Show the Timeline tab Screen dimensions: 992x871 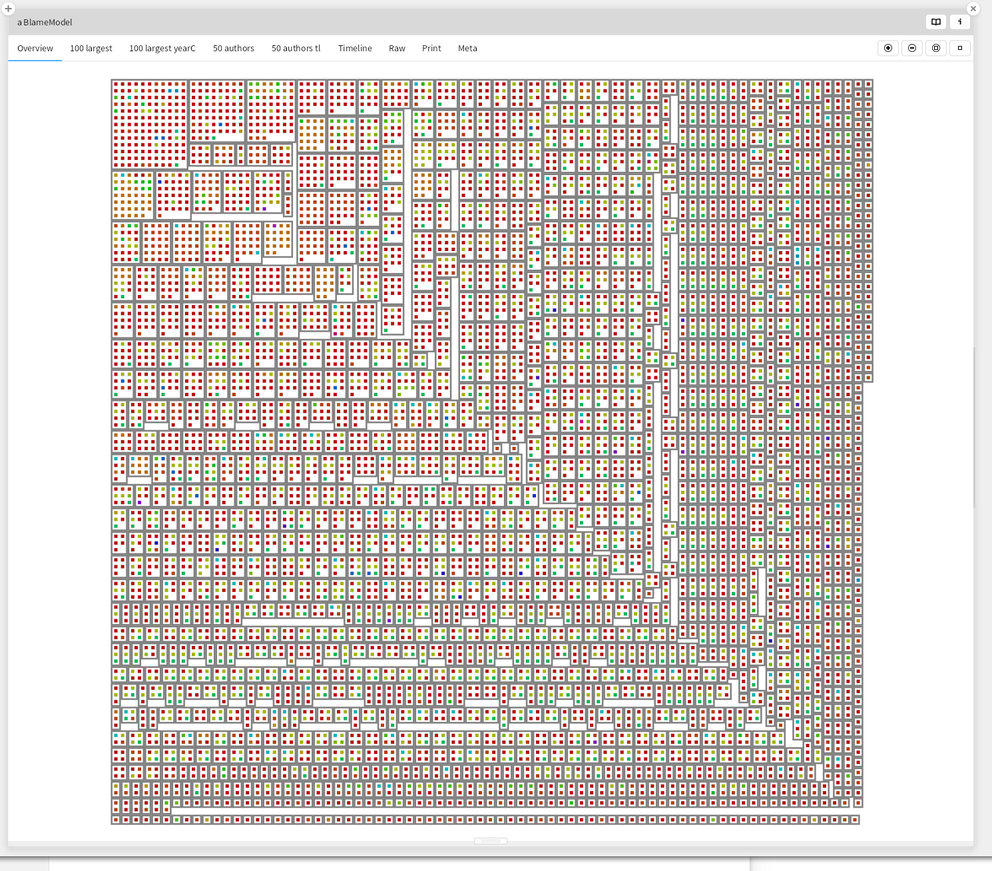355,49
